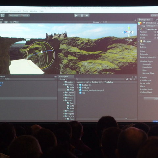This screenshot has width=158, height=158.
Task: Click the Transform component icon
Action: click(x=141, y=29)
